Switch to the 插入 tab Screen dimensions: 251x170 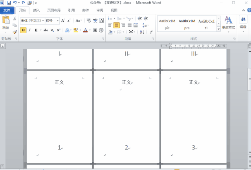pyautogui.click(x=37, y=10)
